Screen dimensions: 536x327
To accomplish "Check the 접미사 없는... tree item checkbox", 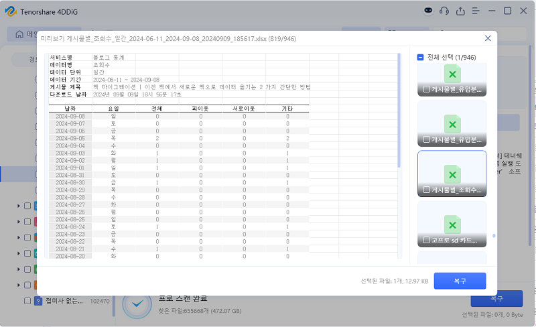I will [x=27, y=301].
